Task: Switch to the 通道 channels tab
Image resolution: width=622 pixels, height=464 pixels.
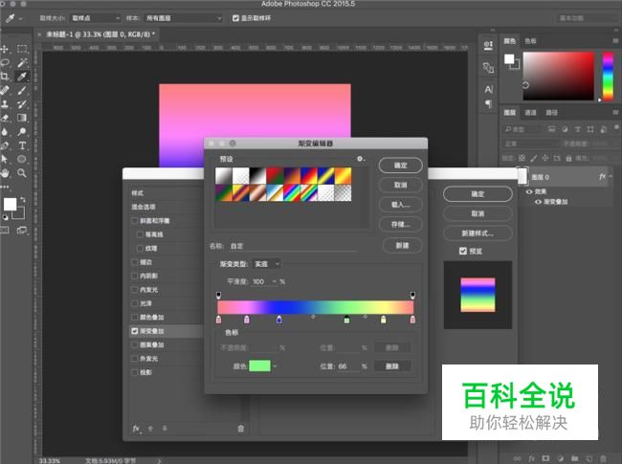Action: [x=530, y=112]
